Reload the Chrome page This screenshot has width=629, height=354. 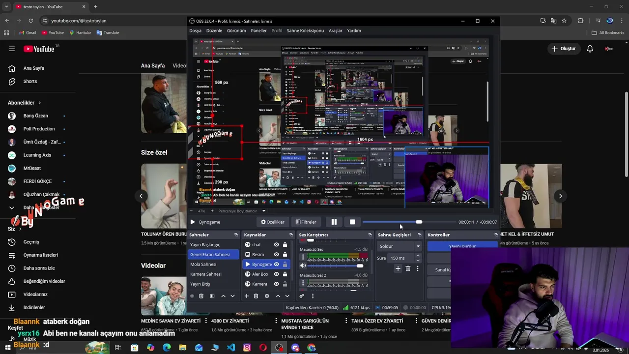(31, 21)
